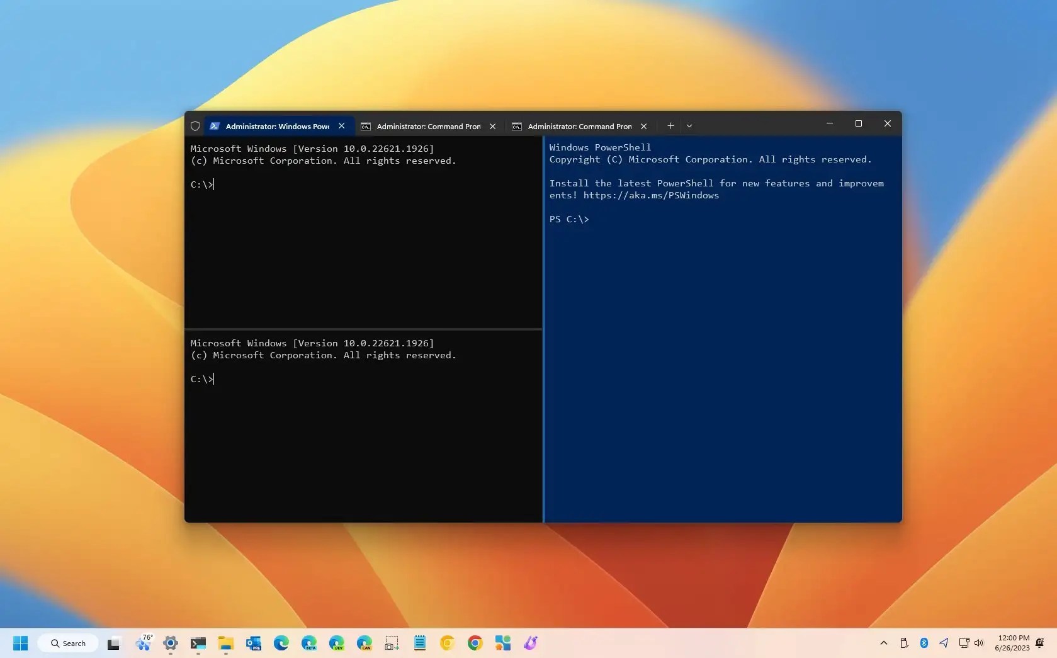Open the Snipping Tool from the taskbar
This screenshot has height=658, width=1057.
(x=392, y=643)
